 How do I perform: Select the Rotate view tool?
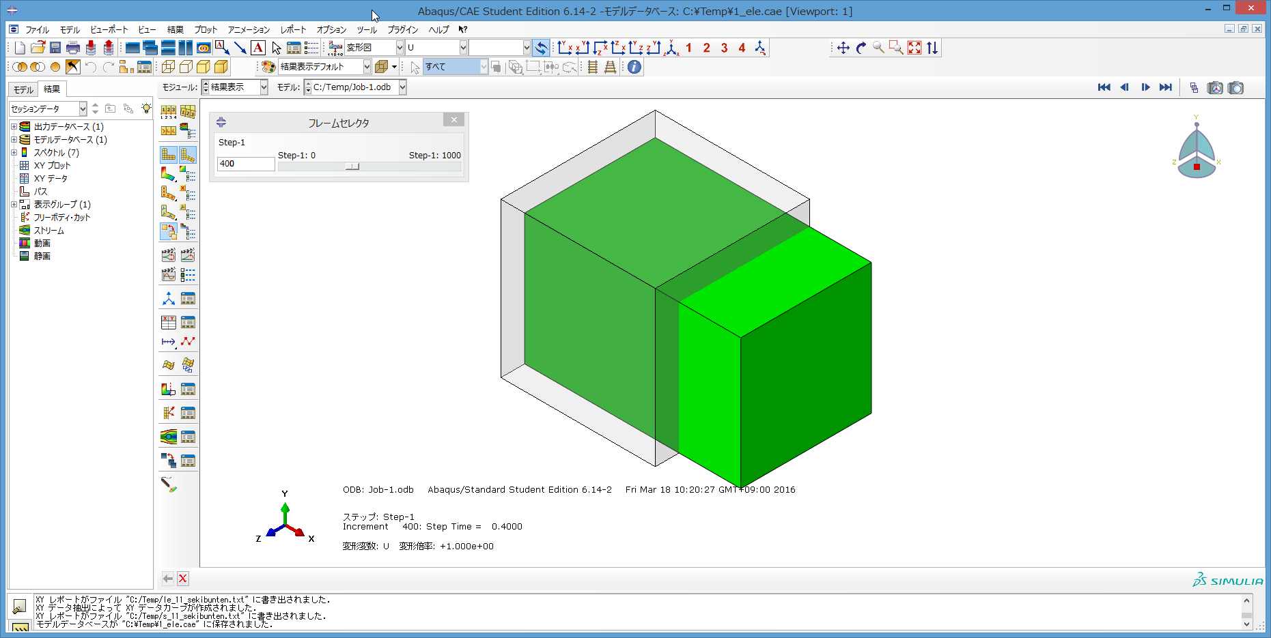click(x=861, y=48)
